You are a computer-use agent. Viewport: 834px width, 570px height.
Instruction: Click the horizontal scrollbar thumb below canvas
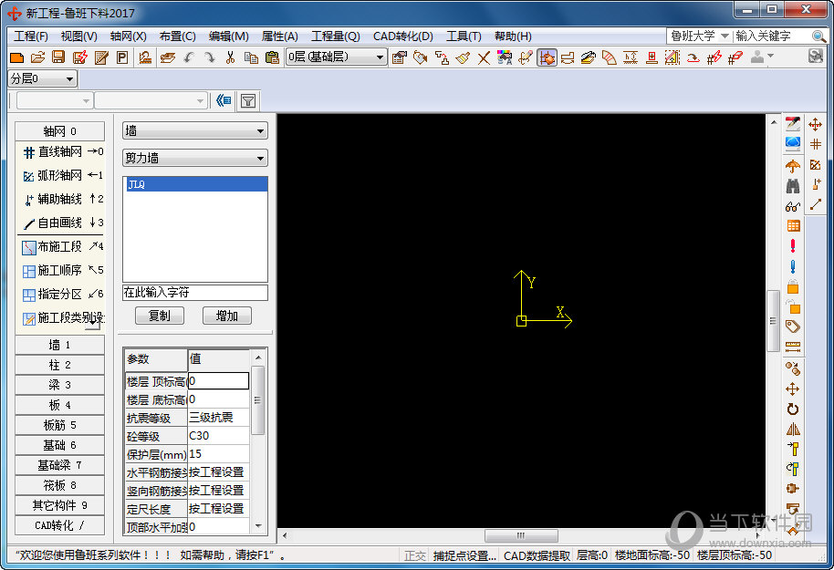521,535
